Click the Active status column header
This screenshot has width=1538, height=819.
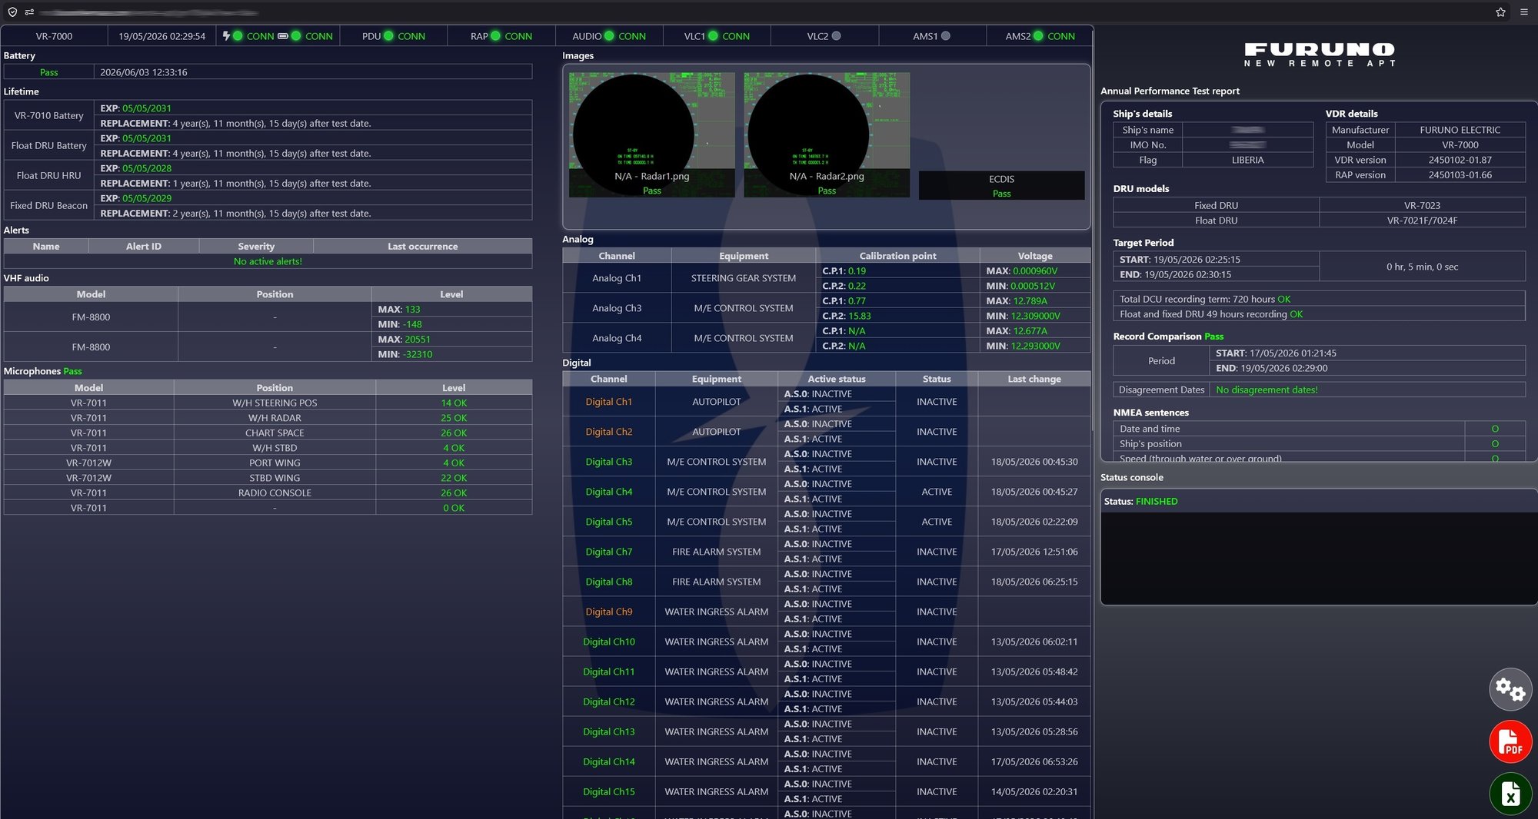(837, 379)
